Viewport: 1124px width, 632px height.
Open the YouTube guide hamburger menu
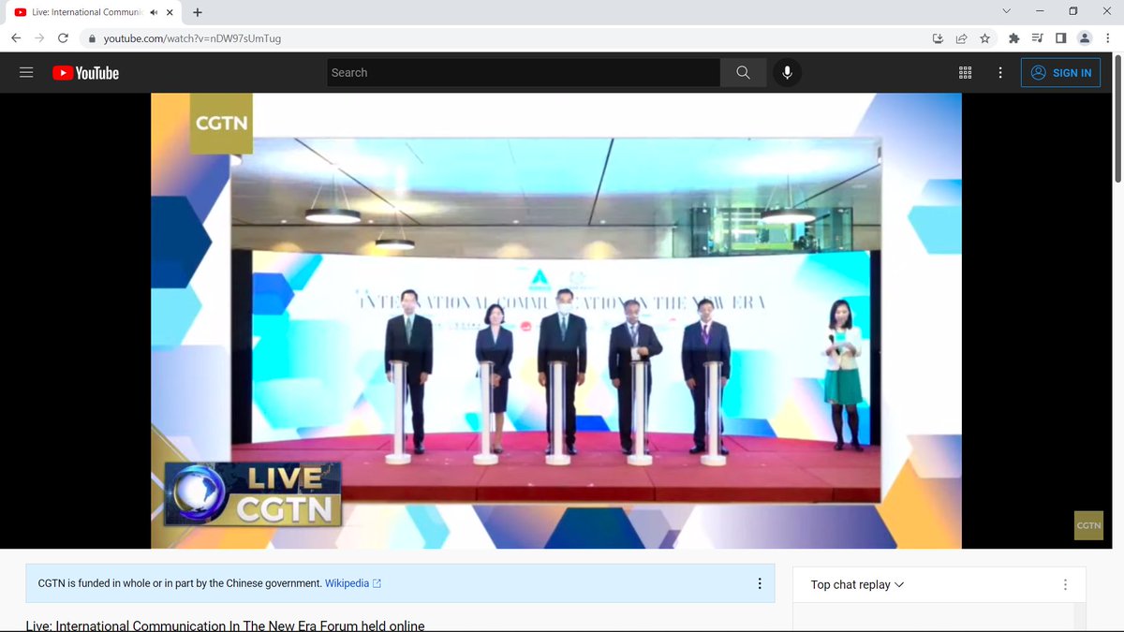coord(26,73)
